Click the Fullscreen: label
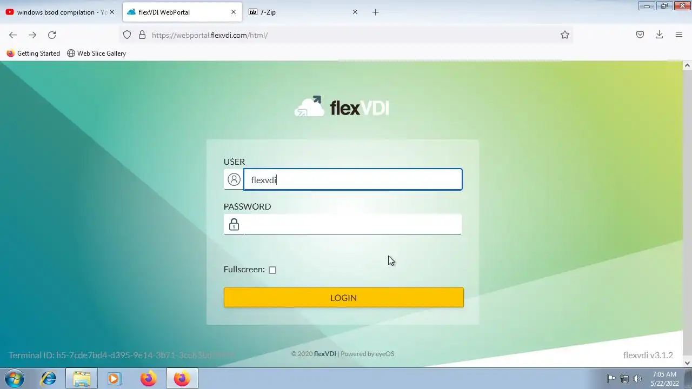This screenshot has height=389, width=692. [244, 269]
